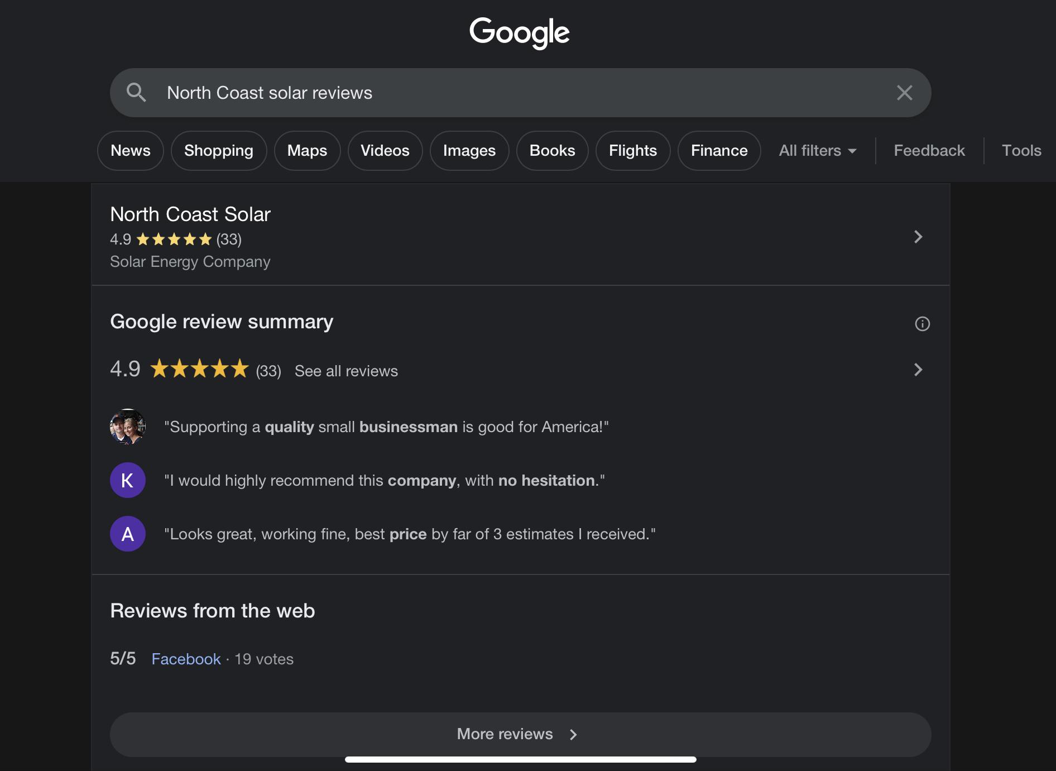Click the five-star rating in review summary
This screenshot has height=771, width=1056.
(199, 369)
